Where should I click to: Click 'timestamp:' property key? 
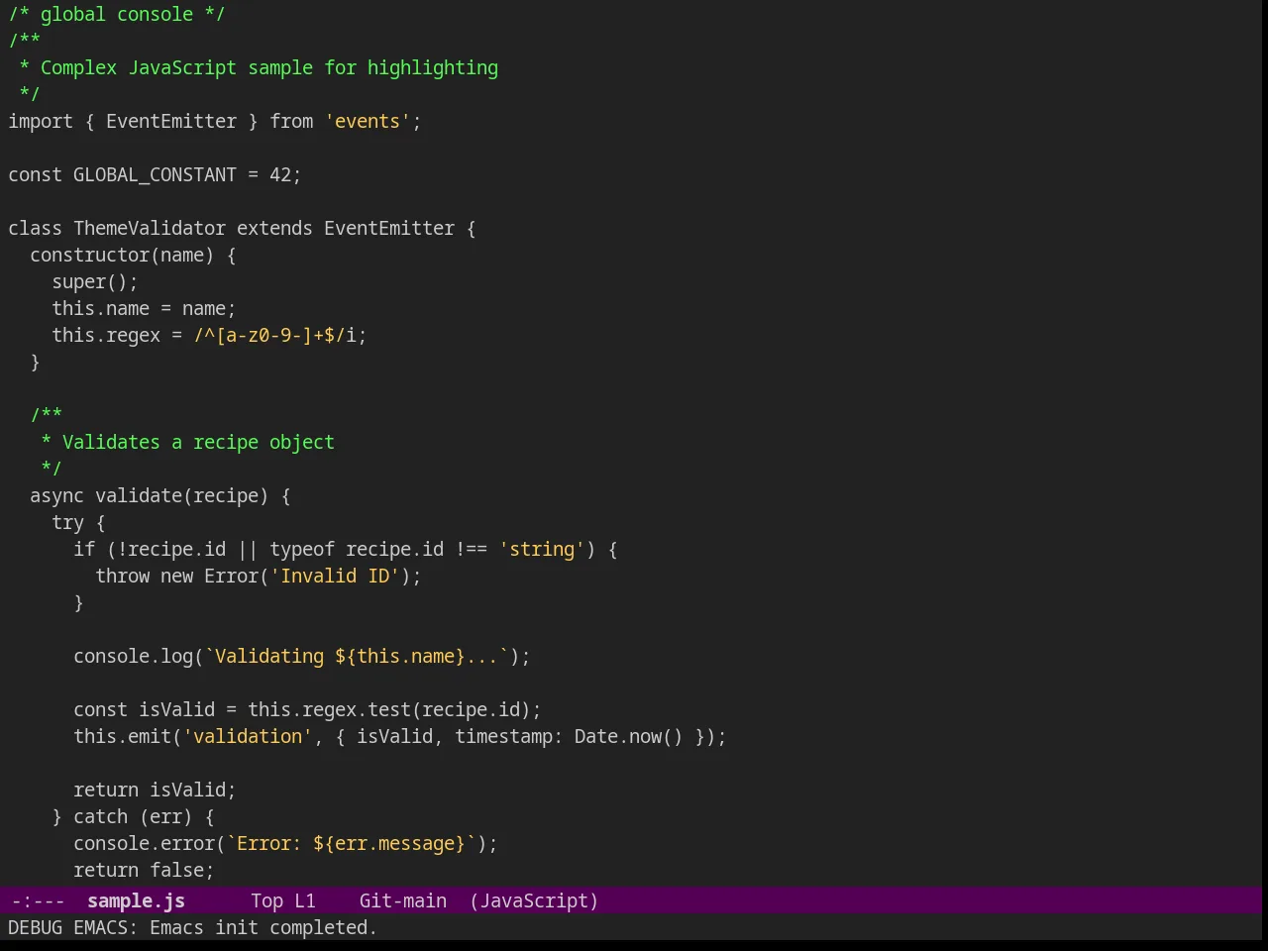(509, 736)
